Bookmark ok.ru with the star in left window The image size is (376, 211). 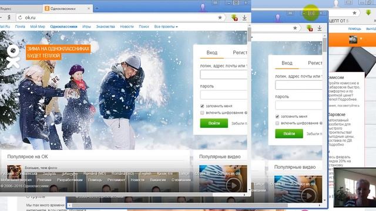(220, 18)
